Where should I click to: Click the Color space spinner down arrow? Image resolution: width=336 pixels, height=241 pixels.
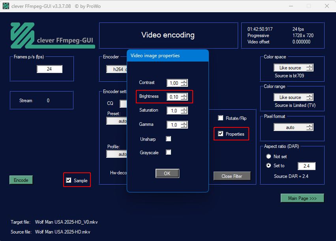(310, 69)
